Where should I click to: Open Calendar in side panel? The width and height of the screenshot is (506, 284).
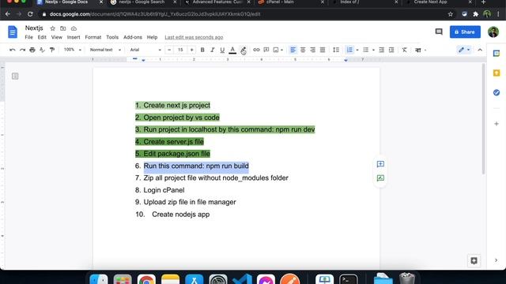click(x=497, y=54)
